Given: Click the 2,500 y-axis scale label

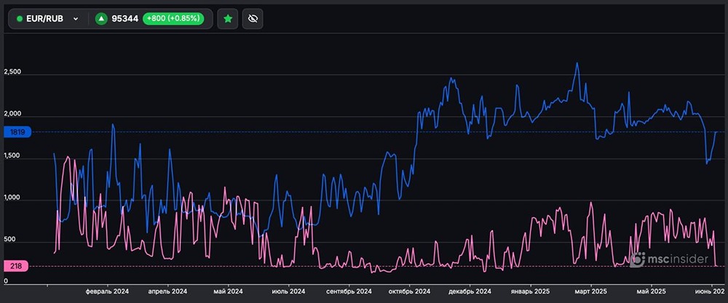Looking at the screenshot, I should pos(14,73).
